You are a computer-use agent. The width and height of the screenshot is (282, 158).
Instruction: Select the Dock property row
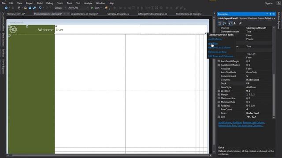[x=245, y=83]
